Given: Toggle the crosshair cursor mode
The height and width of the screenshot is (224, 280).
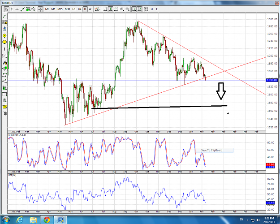Looking at the screenshot, I should click(40, 9).
